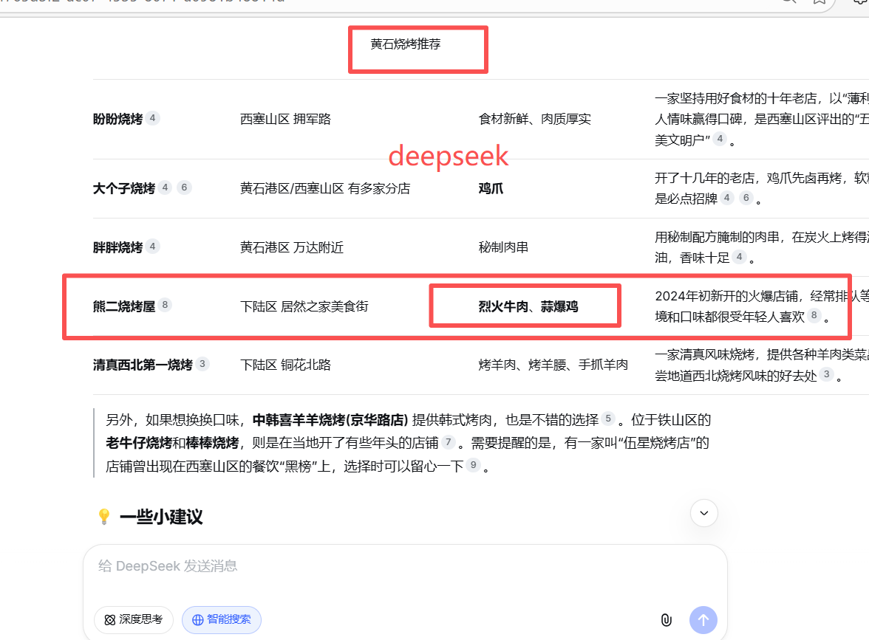Click the 黄石烧烤推荐 message text
The width and height of the screenshot is (869, 640).
(x=405, y=44)
